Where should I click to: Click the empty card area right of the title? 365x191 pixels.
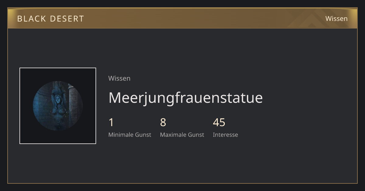pos(307,98)
